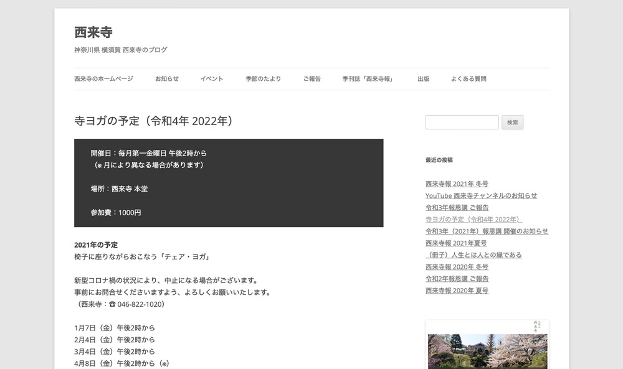Select イベント in the navigation bar
Viewport: 623px width, 369px height.
point(212,79)
